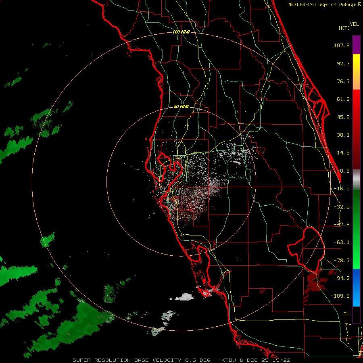Select the -78.7 legend value
Screen dimensions: 363x363
pyautogui.click(x=342, y=261)
